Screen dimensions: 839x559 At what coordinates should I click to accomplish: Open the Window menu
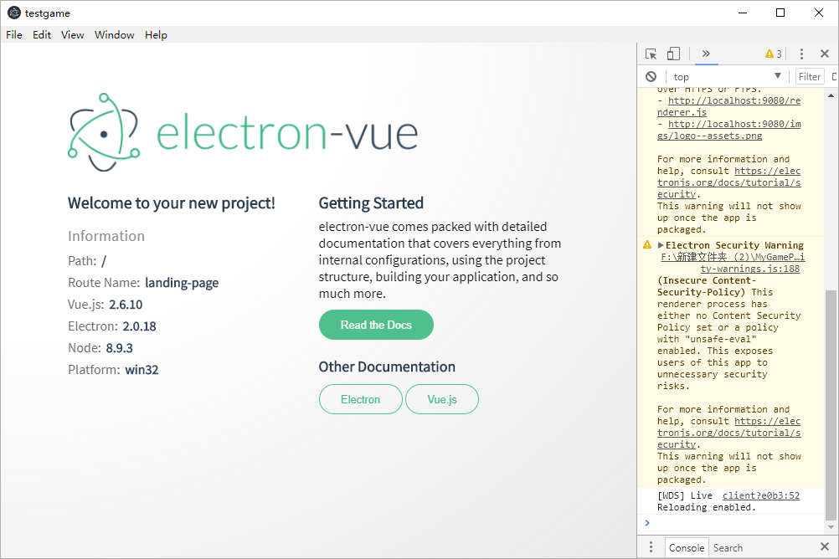115,35
